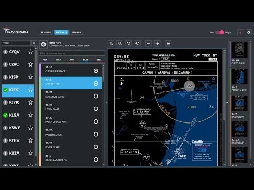Viewport: 254px width, 190px height.
Task: Select radio for 20-2E ROBER 2 ARR
Action: [96, 147]
